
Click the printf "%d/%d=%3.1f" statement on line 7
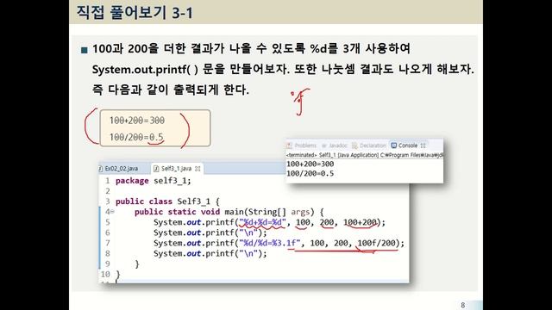pos(279,243)
